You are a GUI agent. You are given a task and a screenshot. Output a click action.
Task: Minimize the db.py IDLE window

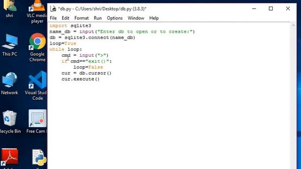(254, 8)
